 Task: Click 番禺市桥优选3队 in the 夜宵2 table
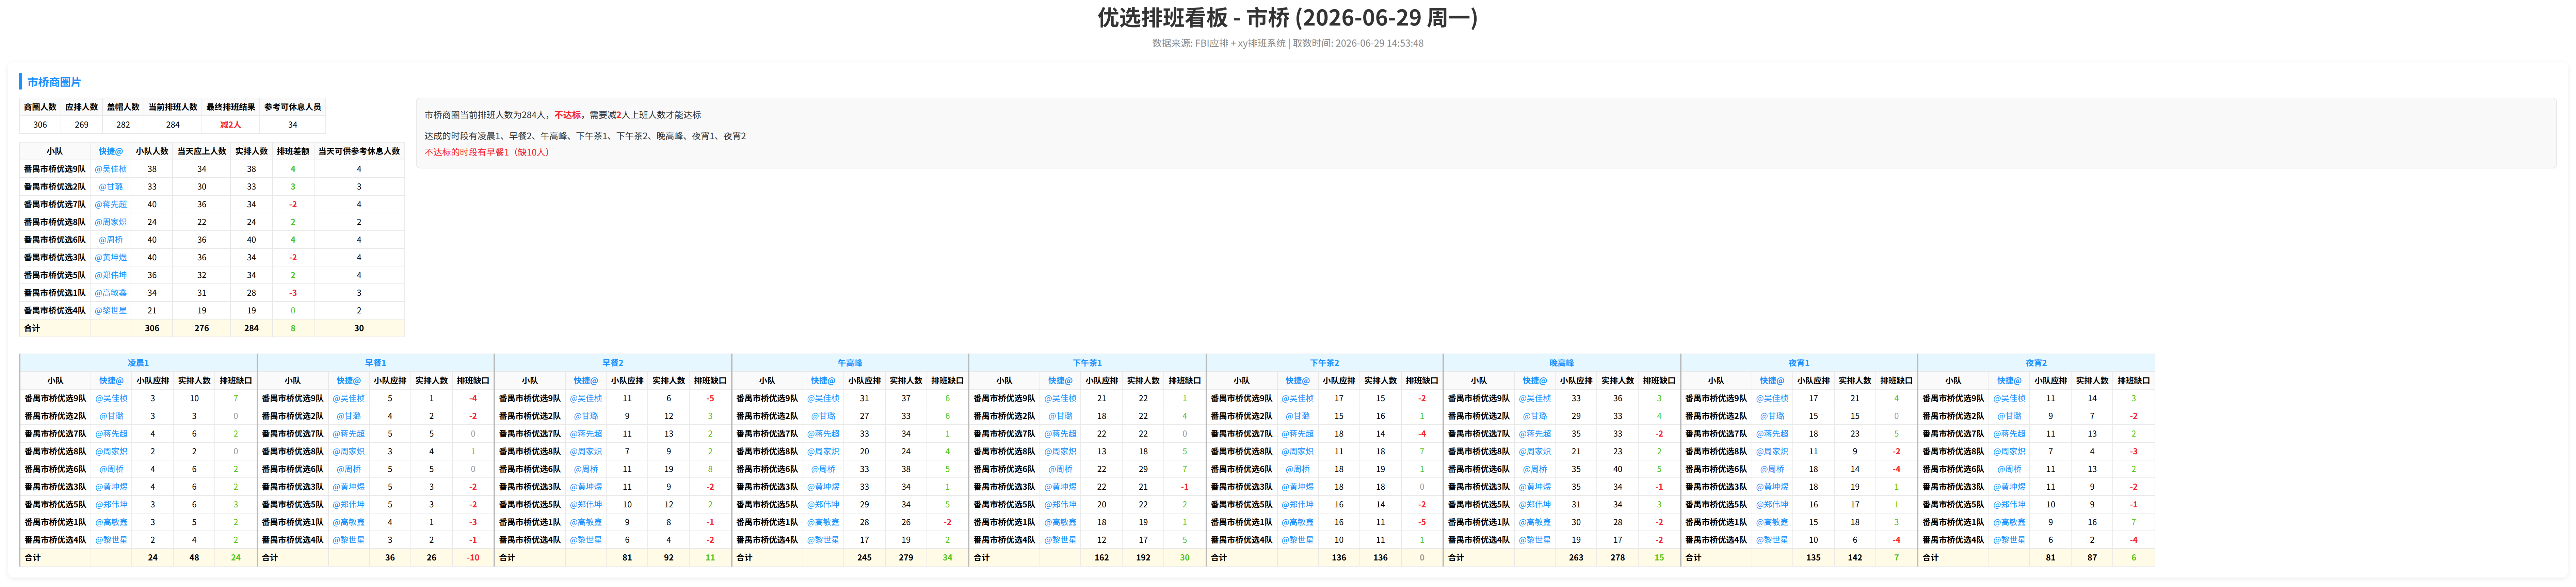click(x=1953, y=487)
